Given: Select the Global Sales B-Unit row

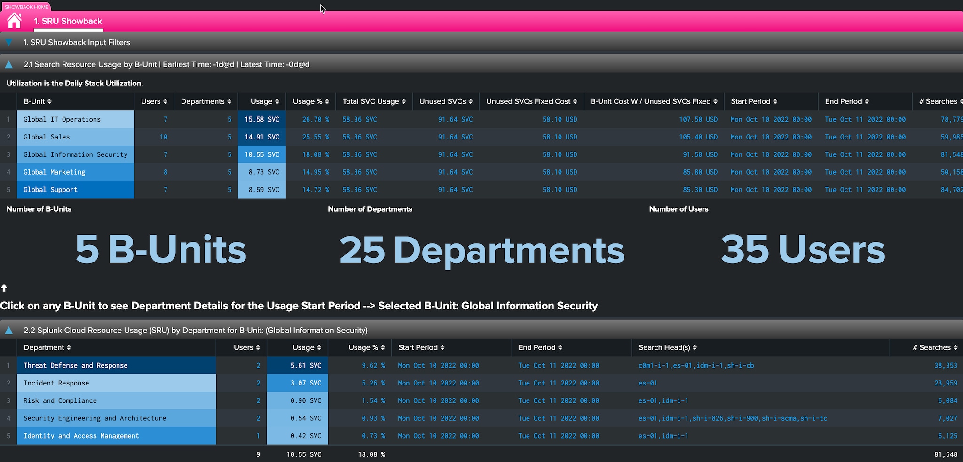Looking at the screenshot, I should 76,137.
